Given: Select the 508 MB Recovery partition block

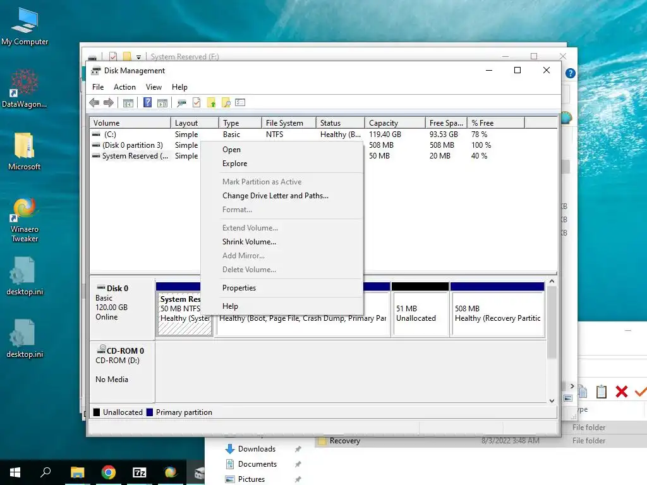Looking at the screenshot, I should [498, 309].
